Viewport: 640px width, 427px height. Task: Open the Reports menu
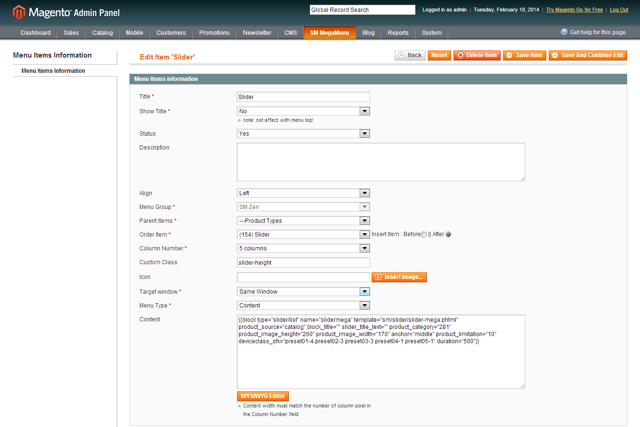[x=398, y=33]
